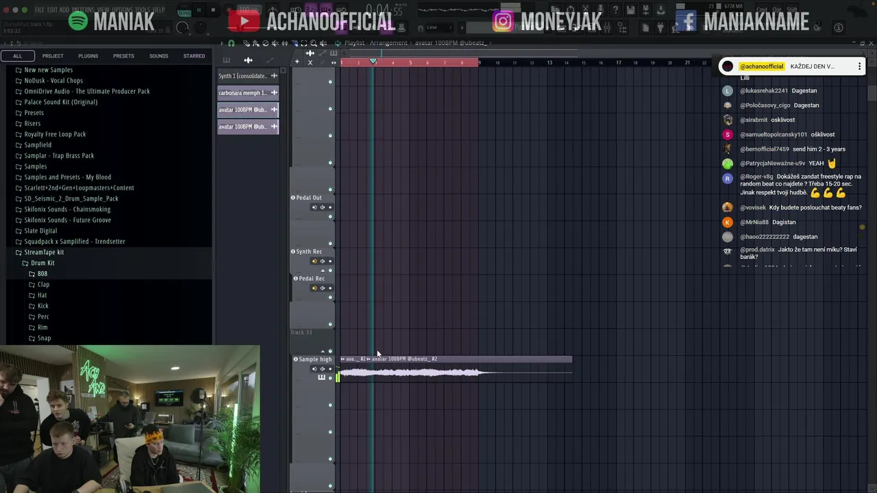Switch to the PROJECT browser tab

click(53, 56)
